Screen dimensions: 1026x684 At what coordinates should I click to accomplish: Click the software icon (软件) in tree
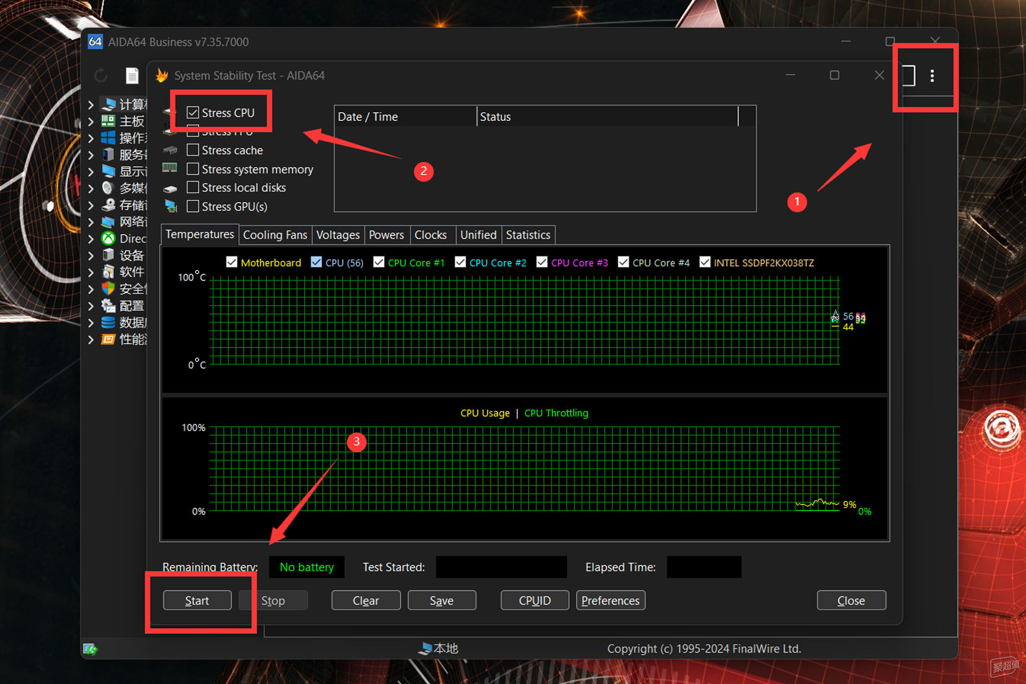[x=108, y=272]
